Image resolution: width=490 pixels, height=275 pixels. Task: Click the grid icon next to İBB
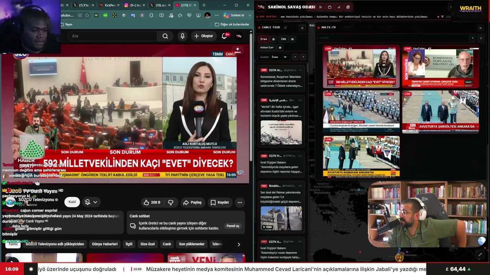pos(292,39)
